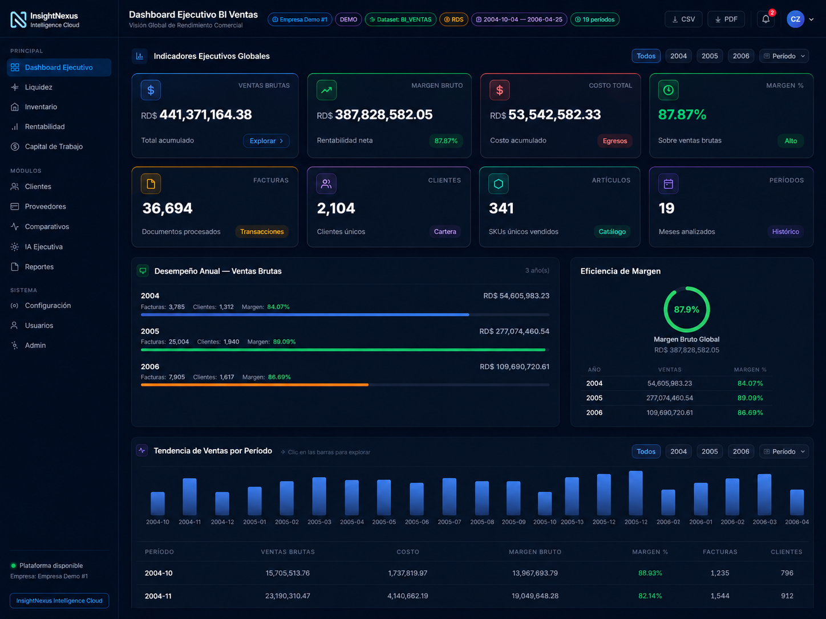Expand the Período dropdown in Tendencia section
This screenshot has width=826, height=619.
point(784,451)
